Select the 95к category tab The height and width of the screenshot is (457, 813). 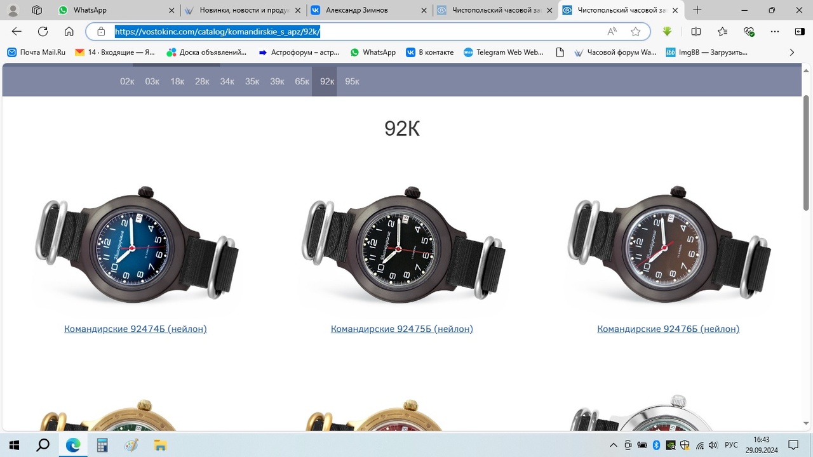pyautogui.click(x=352, y=81)
